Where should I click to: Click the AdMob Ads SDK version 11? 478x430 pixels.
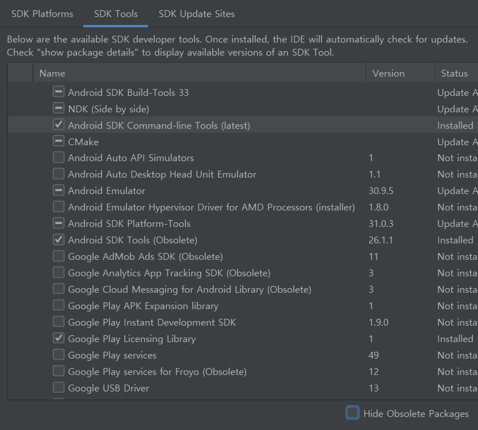point(374,257)
